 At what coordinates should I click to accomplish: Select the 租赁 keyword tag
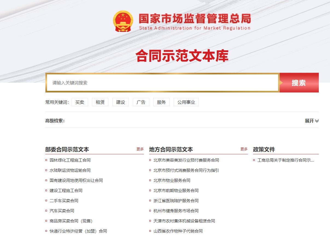100,102
